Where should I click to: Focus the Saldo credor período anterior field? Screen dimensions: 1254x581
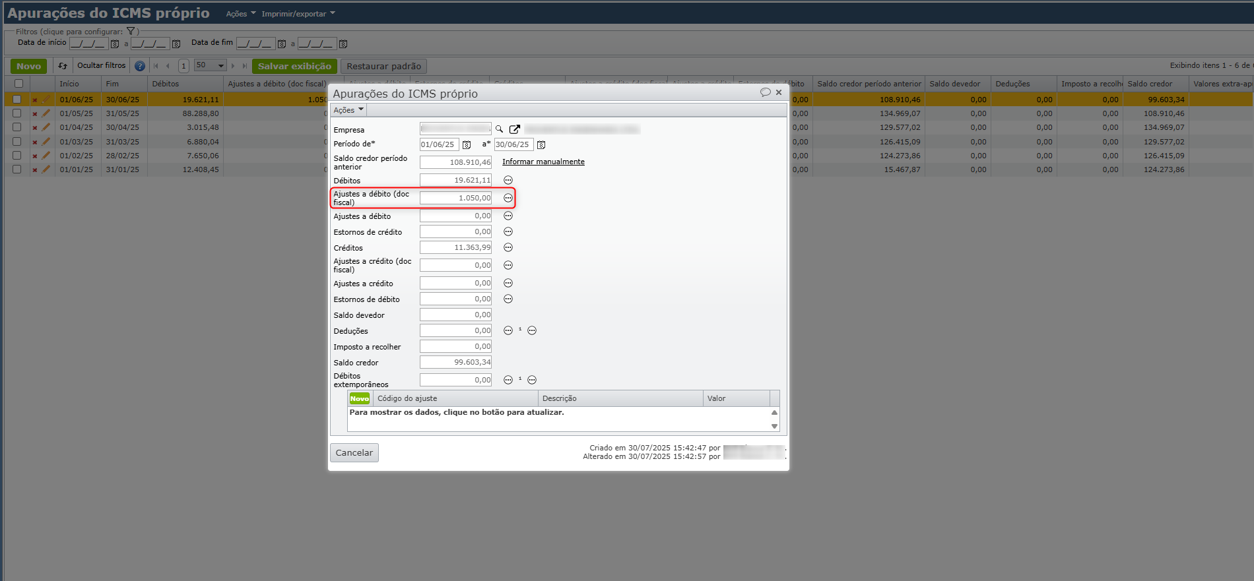tap(455, 162)
